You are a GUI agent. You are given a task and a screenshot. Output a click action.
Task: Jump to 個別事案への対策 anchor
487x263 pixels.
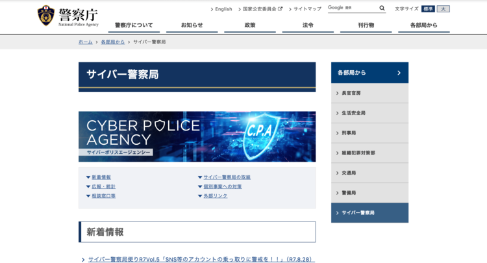(x=222, y=186)
